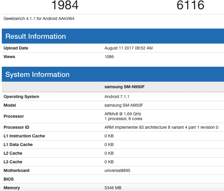This screenshot has width=224, height=191.
Task: Click the Result Information section header
Action: click(113, 36)
